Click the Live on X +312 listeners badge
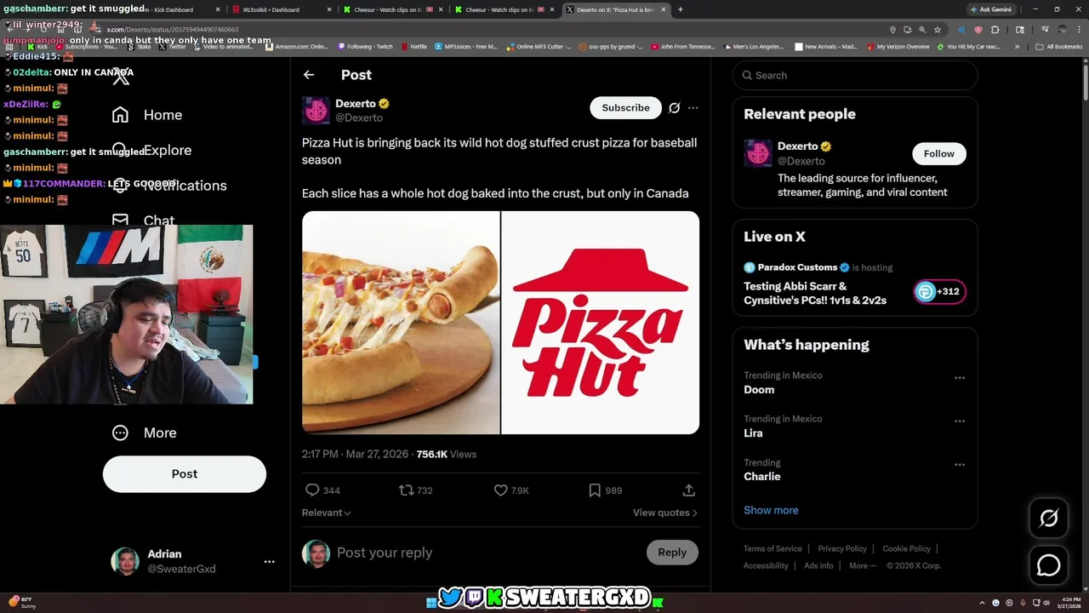The image size is (1089, 613). pos(939,292)
